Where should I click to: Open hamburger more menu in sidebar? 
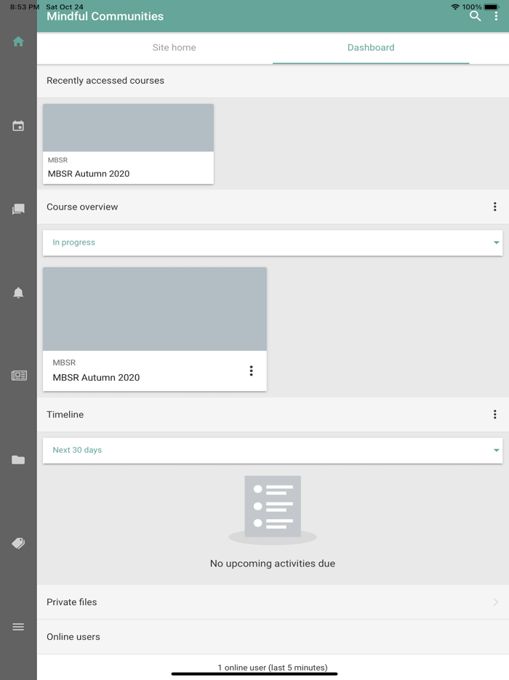18,627
